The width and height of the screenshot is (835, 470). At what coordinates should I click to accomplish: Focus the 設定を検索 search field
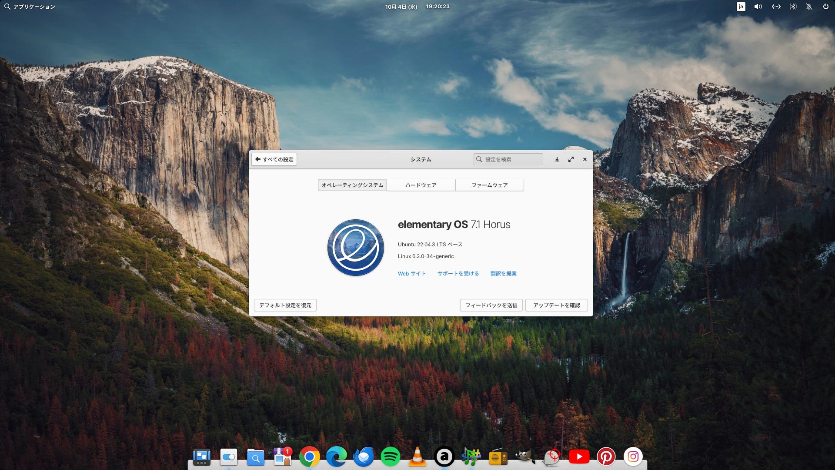(508, 159)
